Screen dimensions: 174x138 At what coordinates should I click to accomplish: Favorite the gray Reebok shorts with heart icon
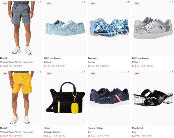[x=38, y=2]
